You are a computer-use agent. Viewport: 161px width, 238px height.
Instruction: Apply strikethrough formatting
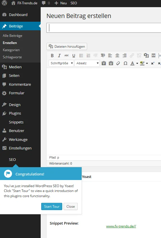point(66,55)
